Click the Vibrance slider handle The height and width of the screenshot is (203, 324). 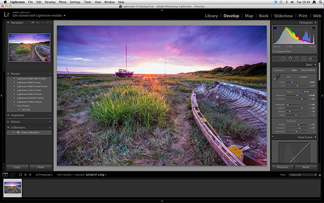click(300, 128)
